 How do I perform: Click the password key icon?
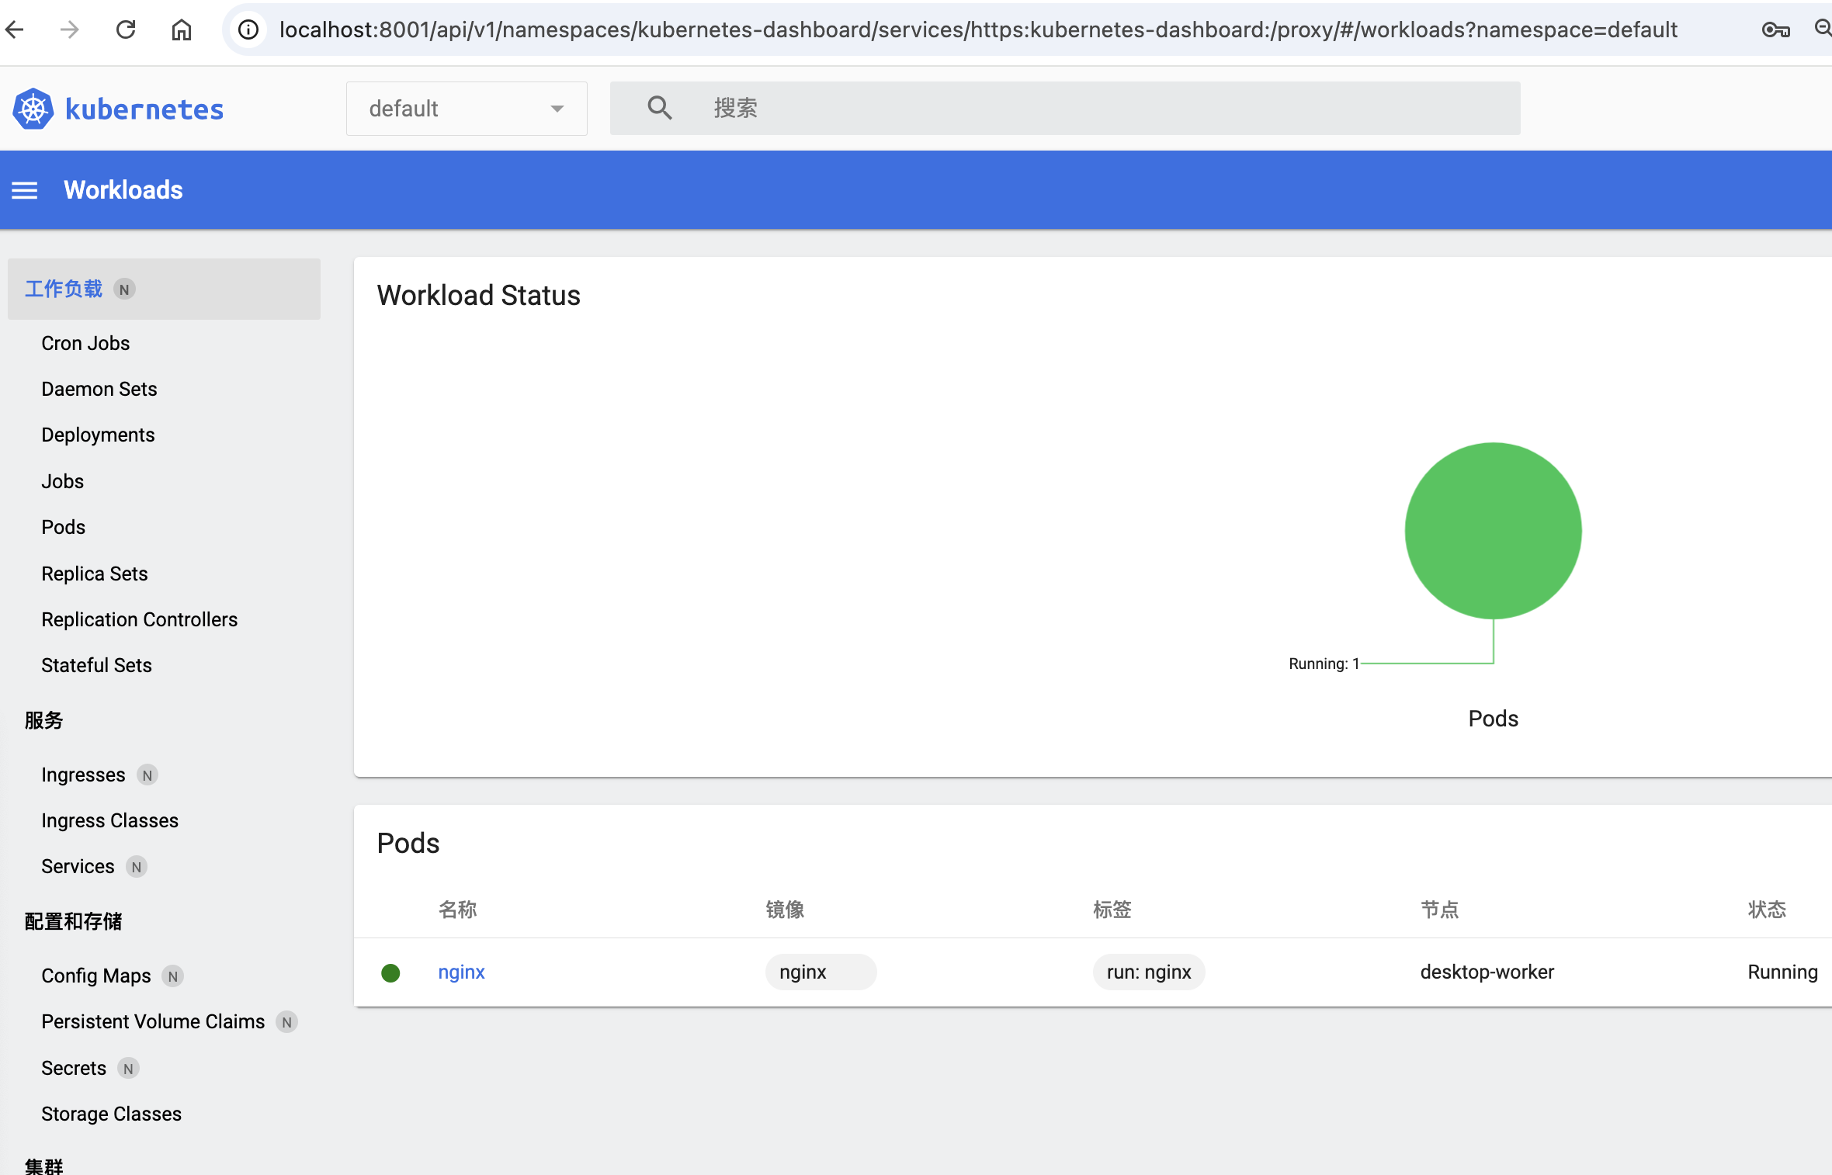click(x=1775, y=30)
